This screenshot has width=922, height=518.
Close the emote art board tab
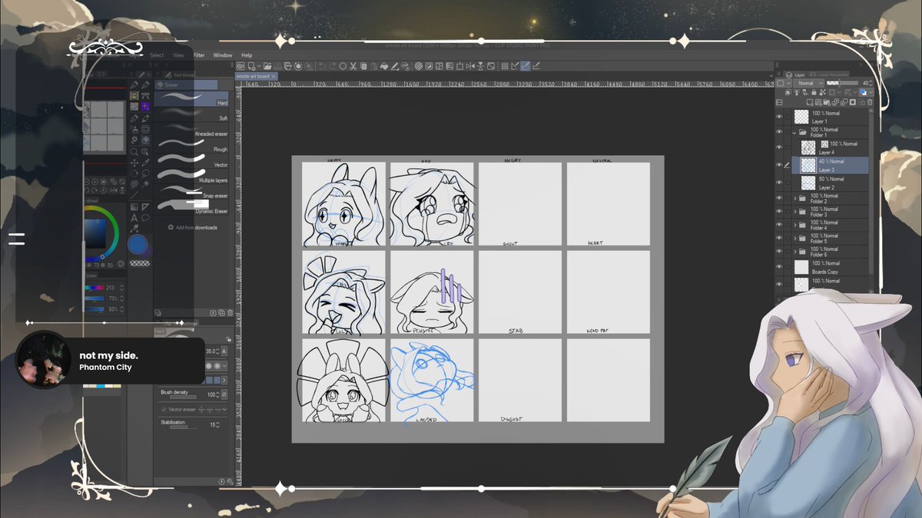[274, 76]
